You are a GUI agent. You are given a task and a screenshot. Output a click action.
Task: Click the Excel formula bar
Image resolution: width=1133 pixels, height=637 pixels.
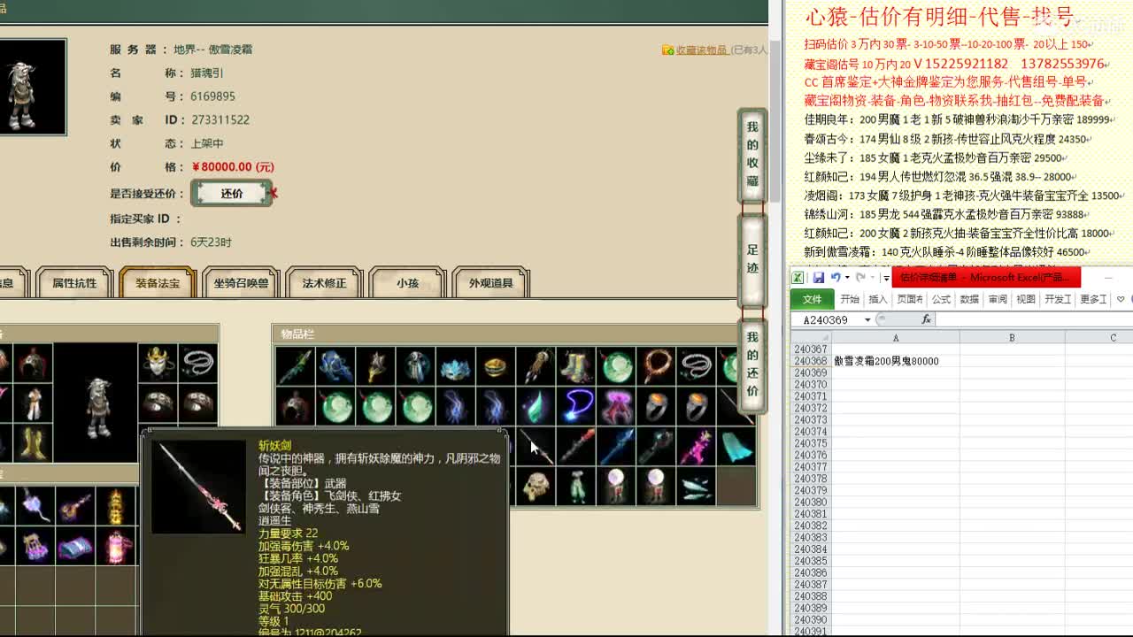click(1034, 320)
